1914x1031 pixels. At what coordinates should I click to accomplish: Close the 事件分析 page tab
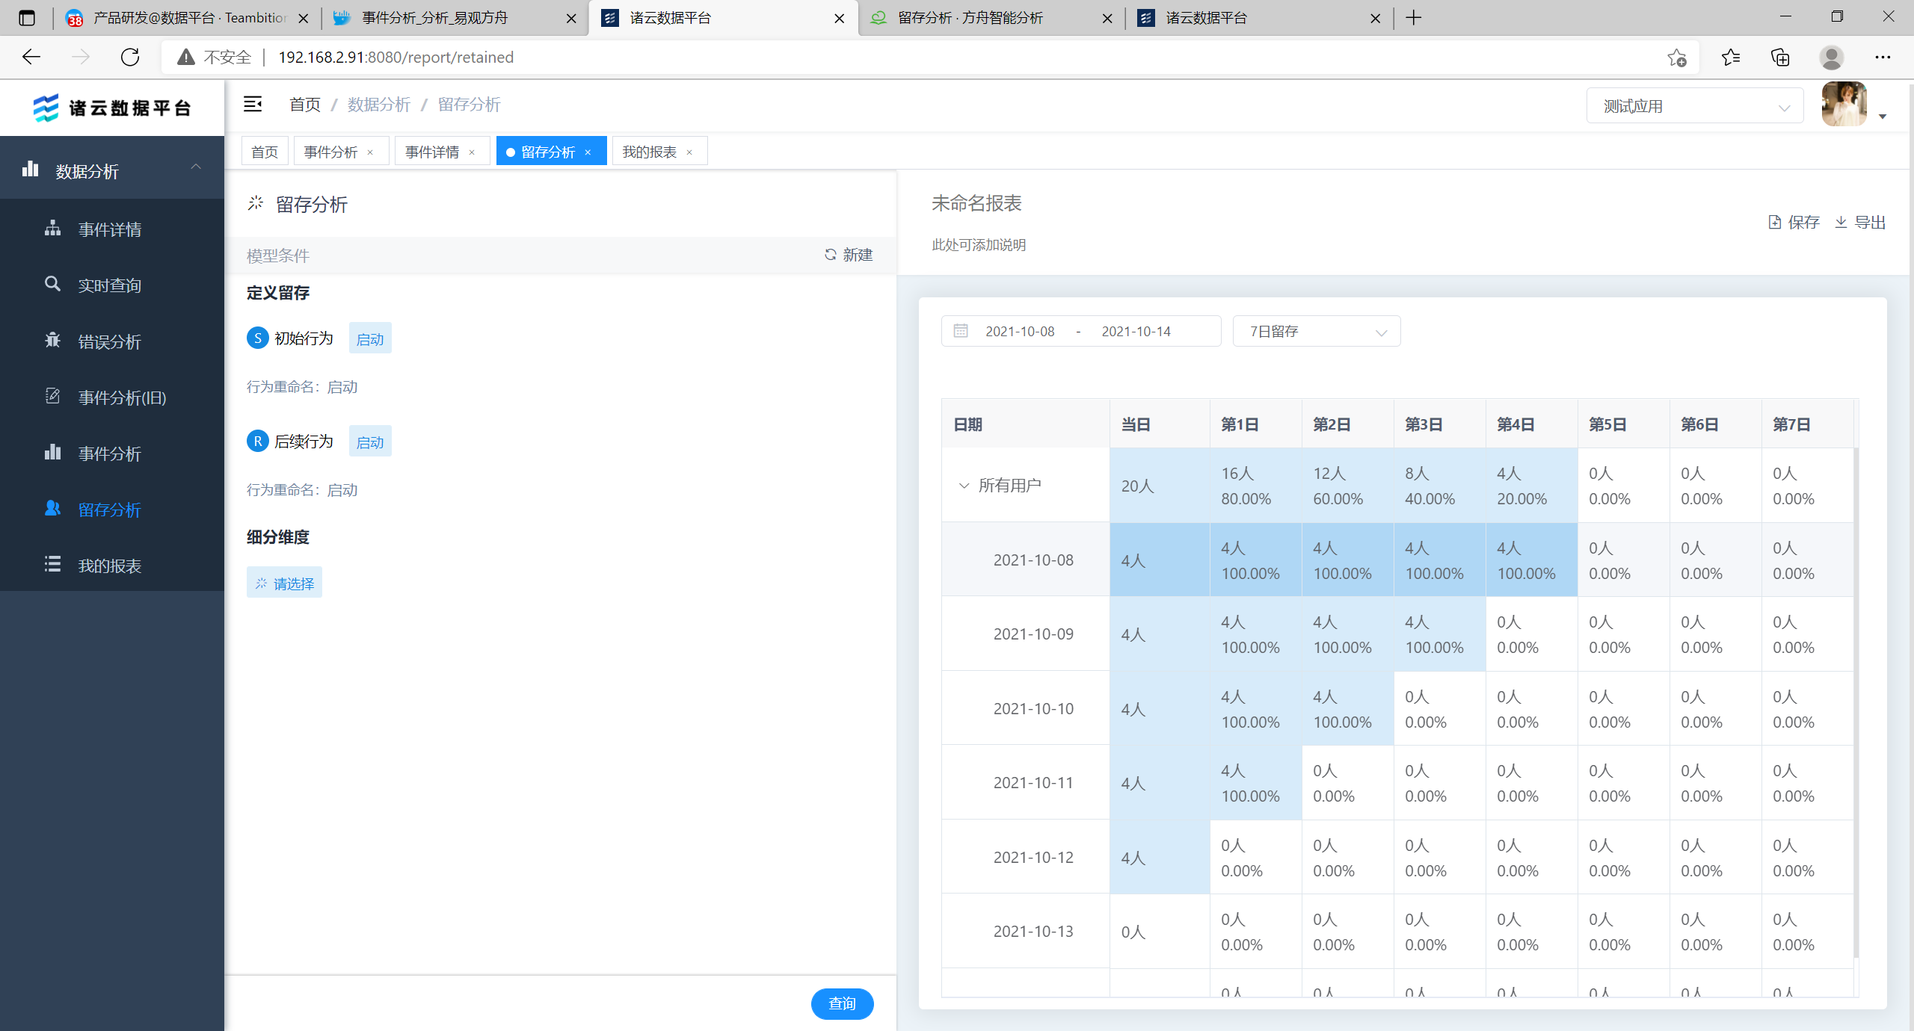point(370,152)
